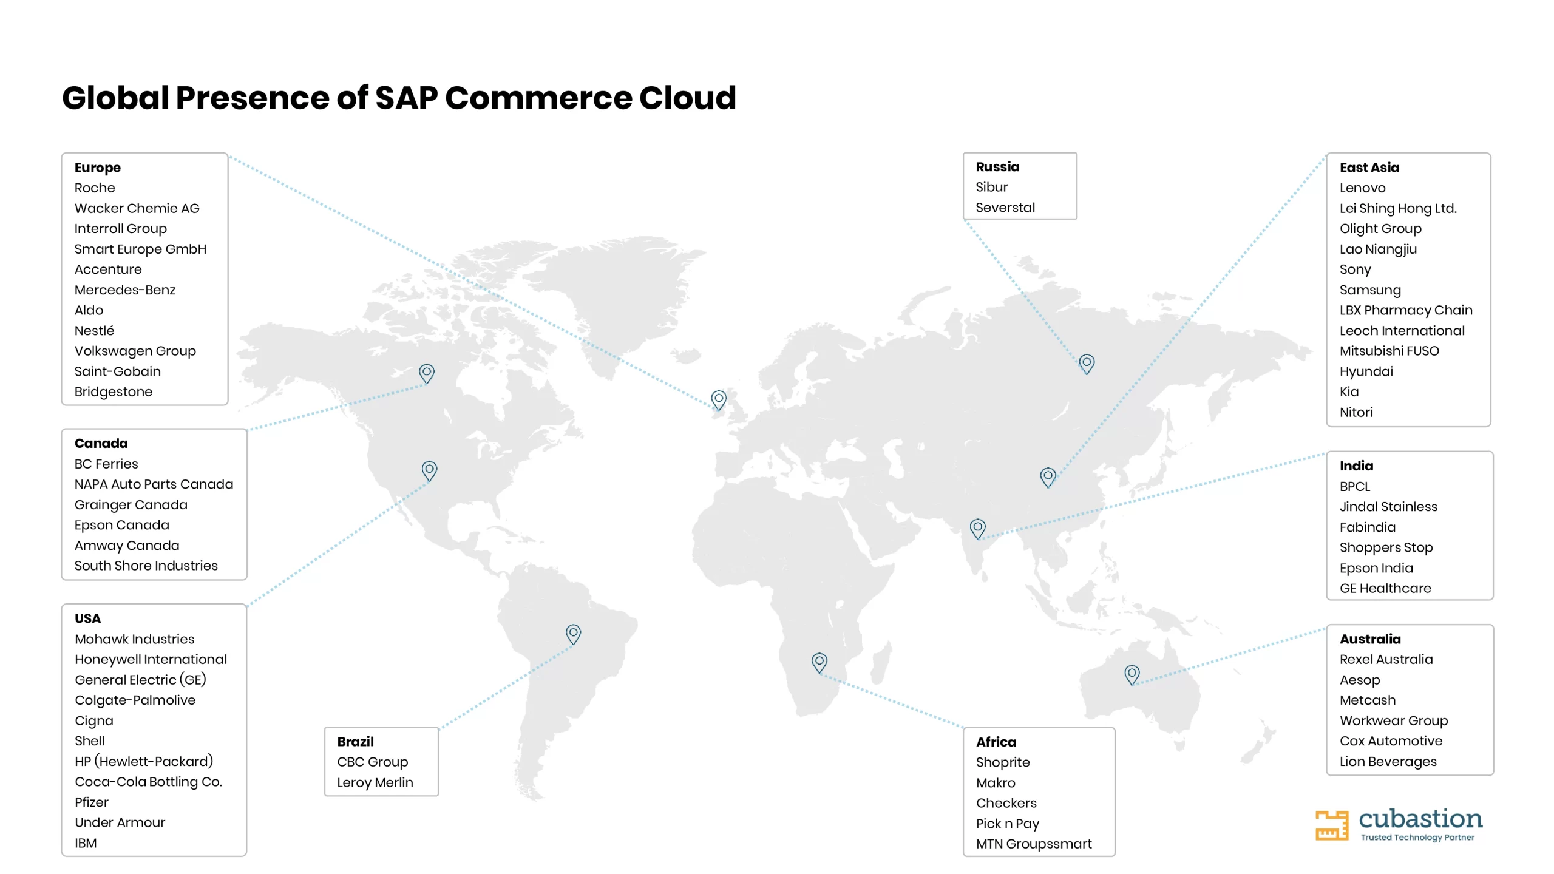Select Mohawk Industries

coord(135,639)
